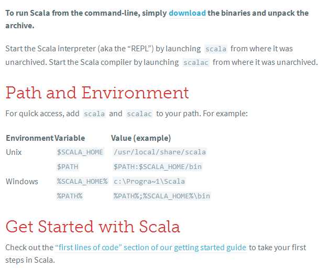The height and width of the screenshot is (269, 329).
Task: Select the /usr/local/share/scala value
Action: click(159, 152)
